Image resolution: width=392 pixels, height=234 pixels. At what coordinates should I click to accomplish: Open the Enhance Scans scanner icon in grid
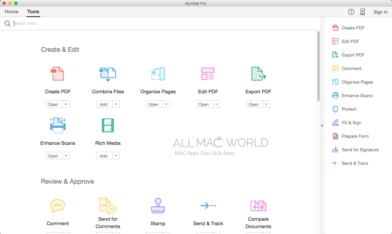pos(58,125)
